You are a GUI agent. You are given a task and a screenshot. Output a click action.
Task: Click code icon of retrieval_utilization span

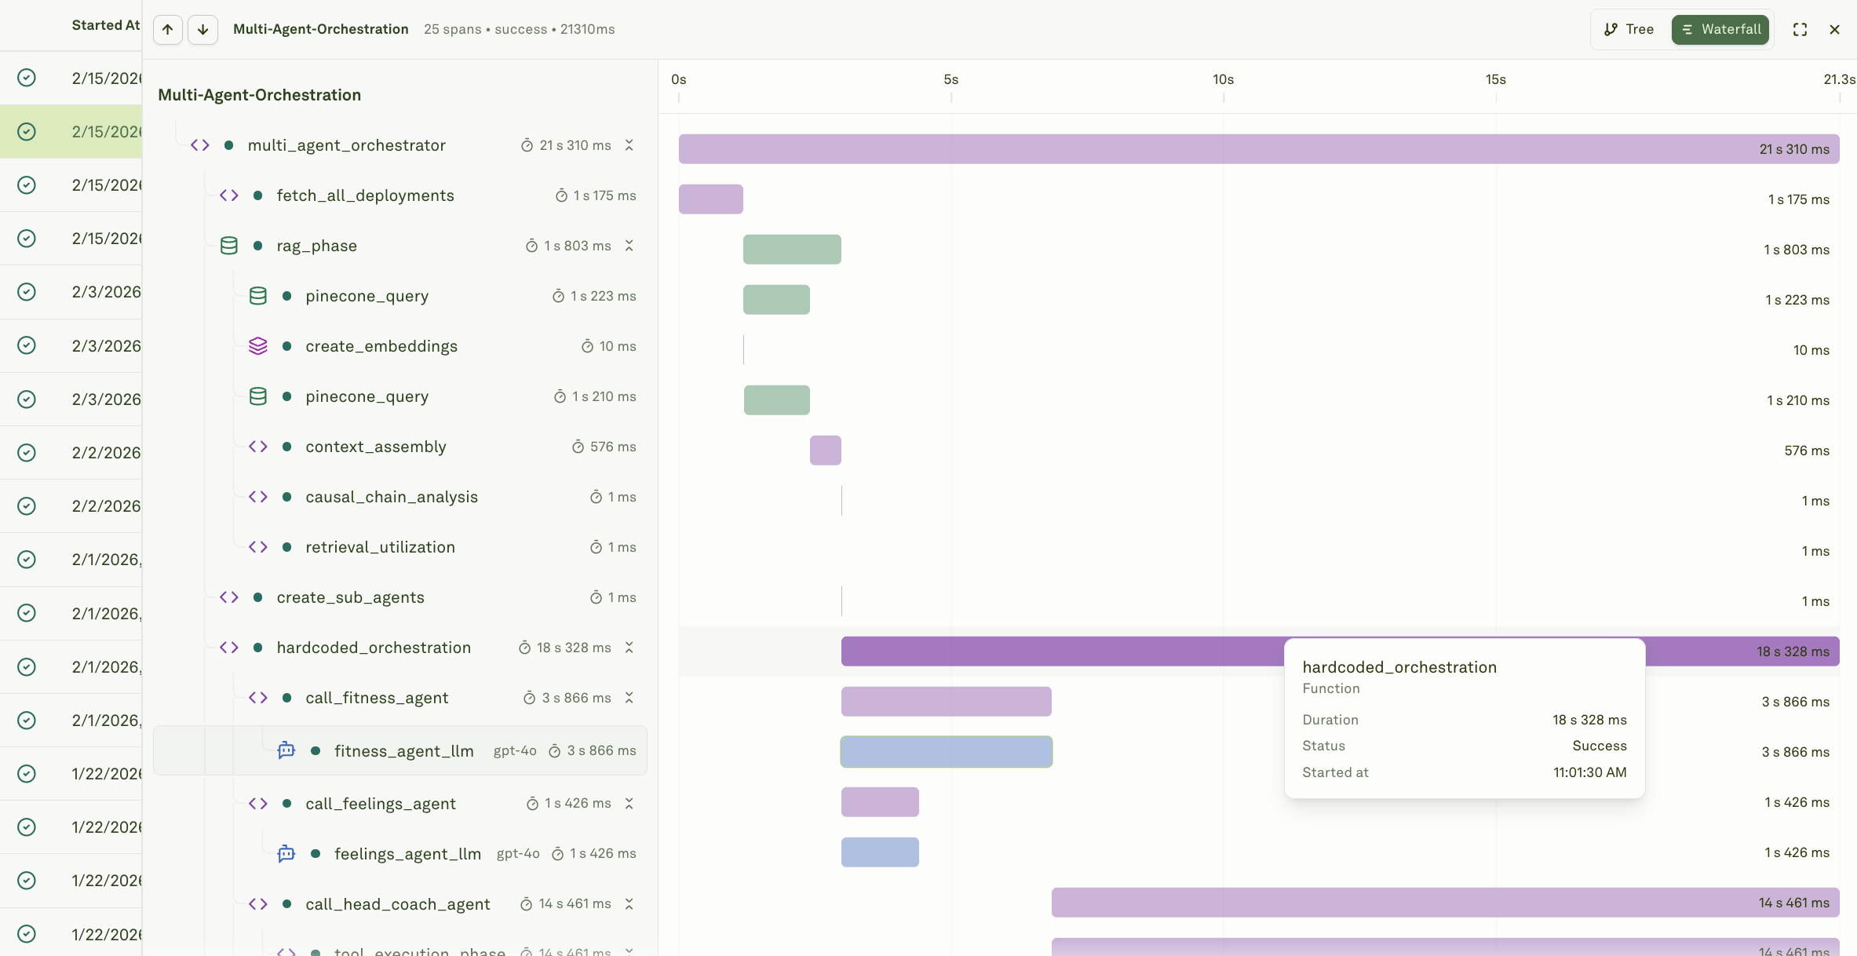(x=258, y=547)
